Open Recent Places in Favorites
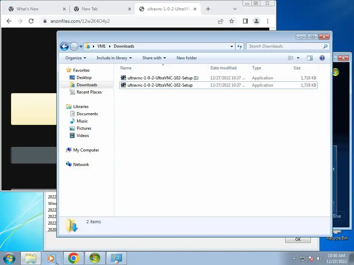 tap(89, 92)
